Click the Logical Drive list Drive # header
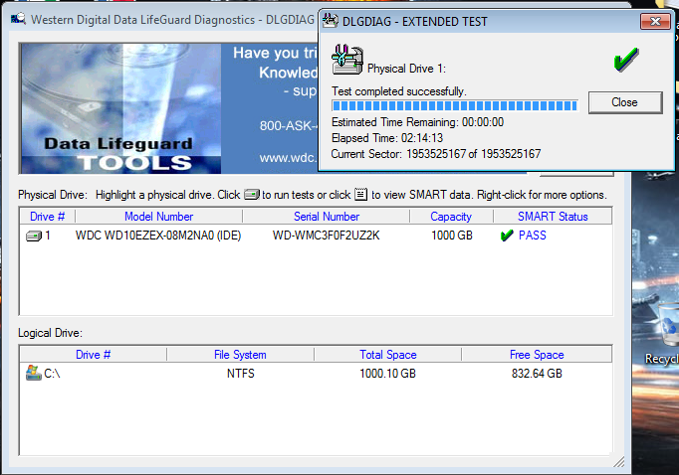 (x=94, y=355)
